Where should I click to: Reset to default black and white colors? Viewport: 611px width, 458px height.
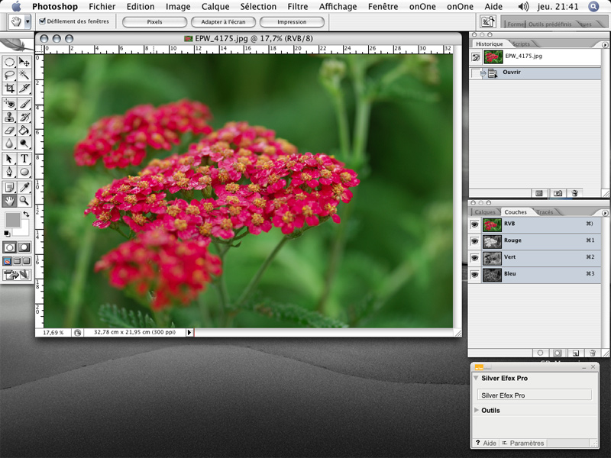click(7, 234)
